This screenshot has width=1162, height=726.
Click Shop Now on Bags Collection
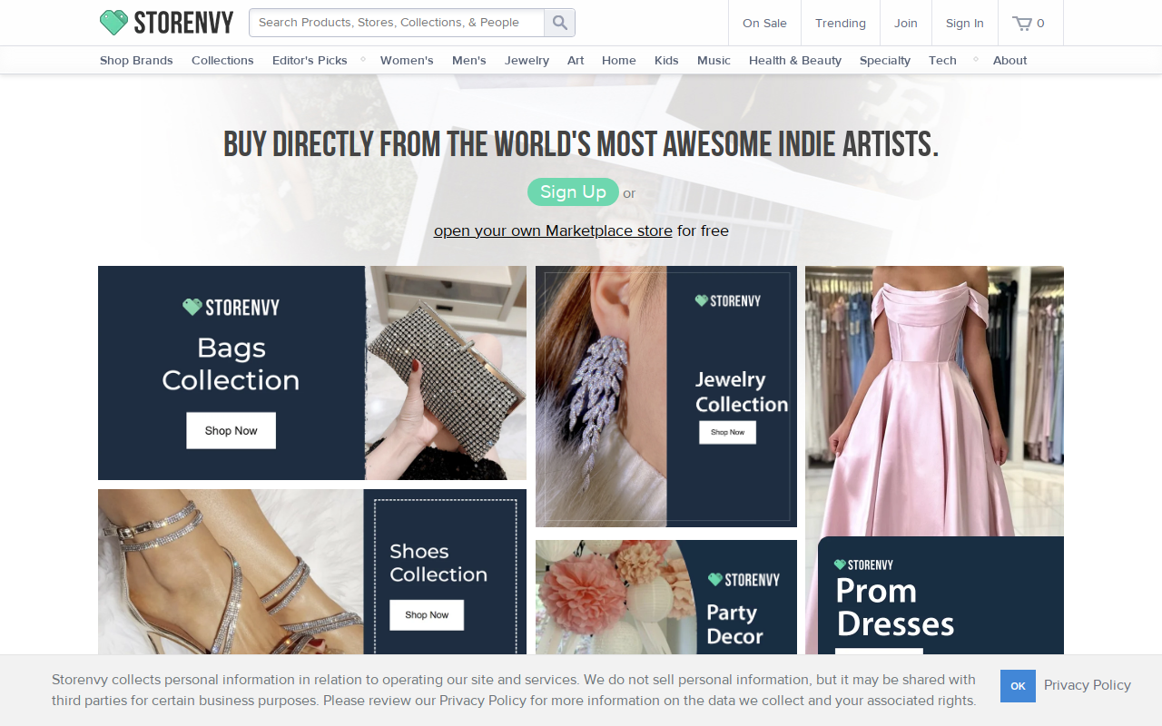[231, 430]
